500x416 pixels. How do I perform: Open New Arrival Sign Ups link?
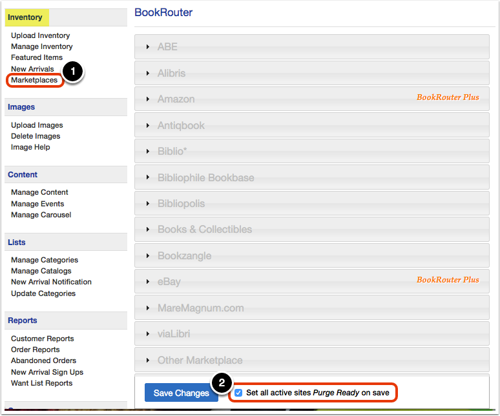click(x=47, y=372)
